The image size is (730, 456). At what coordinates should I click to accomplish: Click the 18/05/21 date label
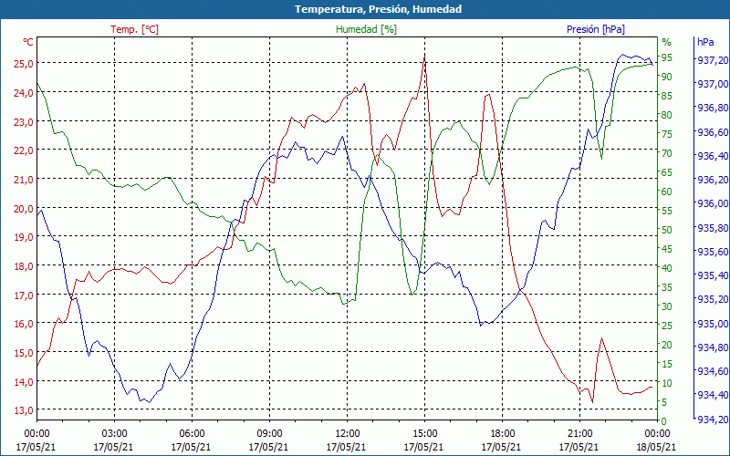click(x=656, y=447)
